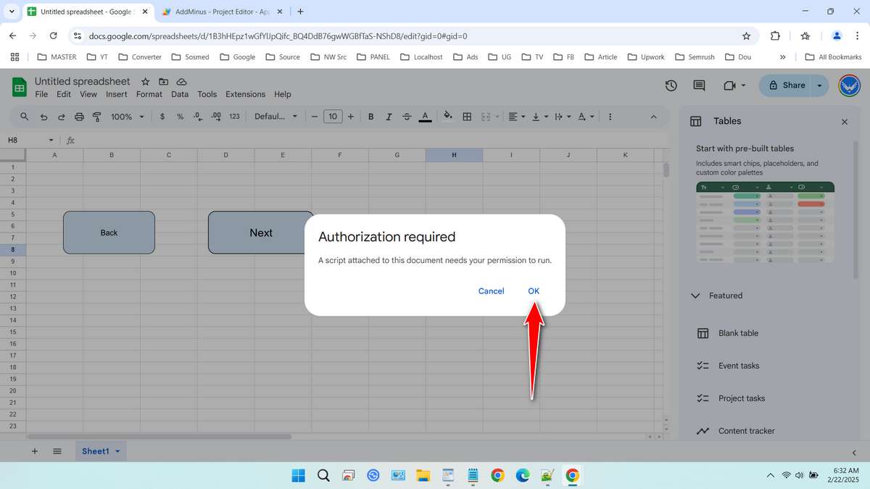
Task: Collapse the toolbar with the chevron
Action: click(x=653, y=116)
